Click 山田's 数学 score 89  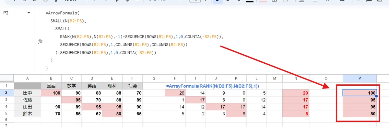pyautogui.click(x=71, y=107)
